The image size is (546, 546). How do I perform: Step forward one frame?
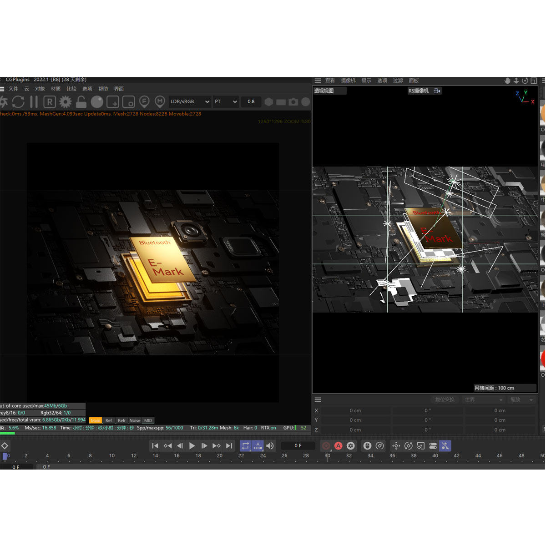204,446
